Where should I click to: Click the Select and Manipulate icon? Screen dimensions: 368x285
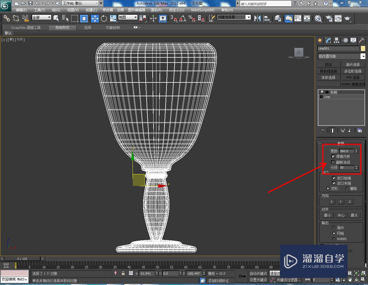tap(153, 18)
